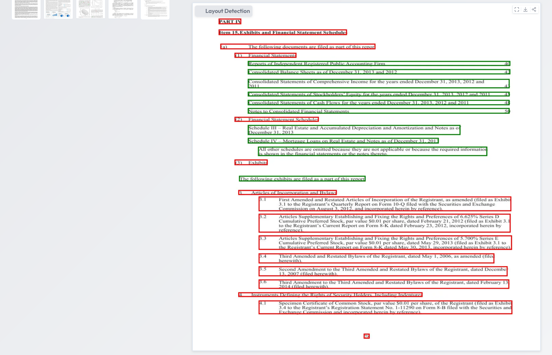Download the layout detection result

(x=525, y=9)
